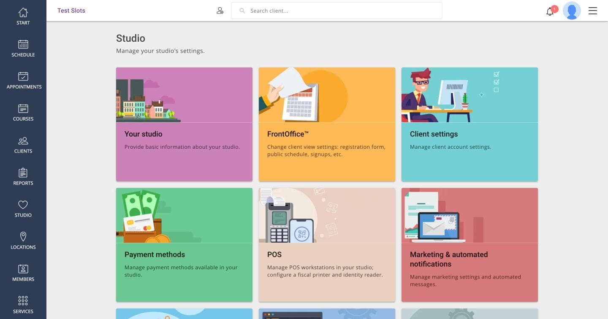608x319 pixels.
Task: Click the 'Studio' page heading
Action: [130, 38]
